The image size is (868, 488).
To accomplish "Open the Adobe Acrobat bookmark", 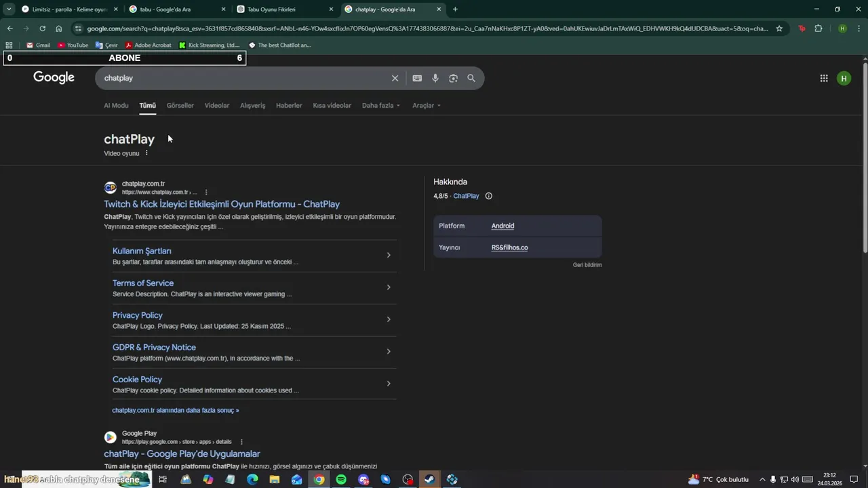I will [148, 45].
